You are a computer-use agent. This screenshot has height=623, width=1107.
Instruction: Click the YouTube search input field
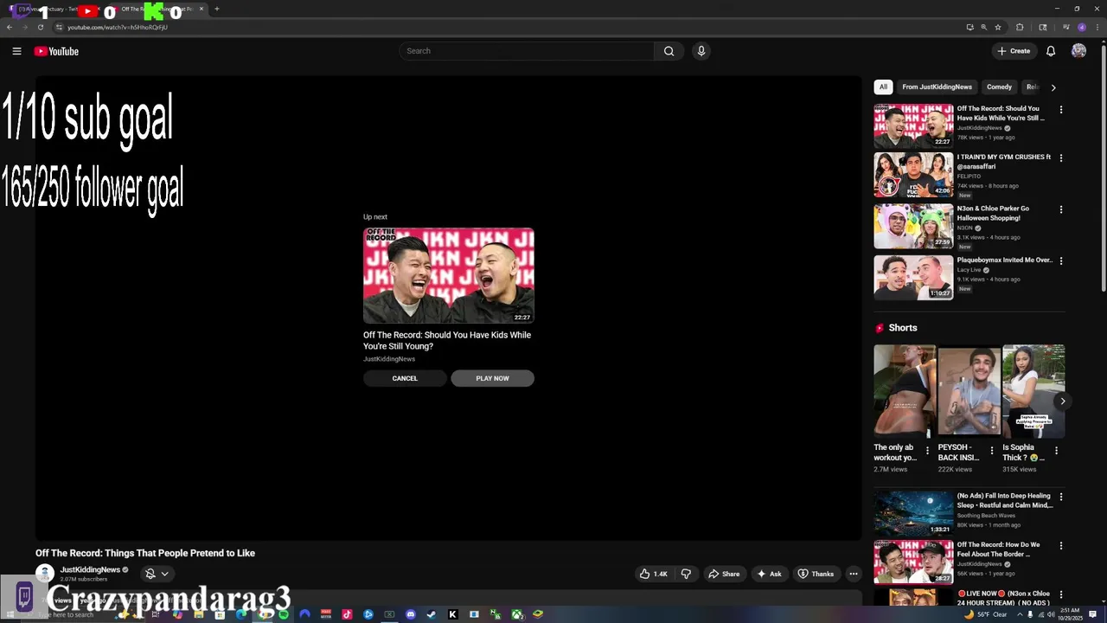pos(528,51)
